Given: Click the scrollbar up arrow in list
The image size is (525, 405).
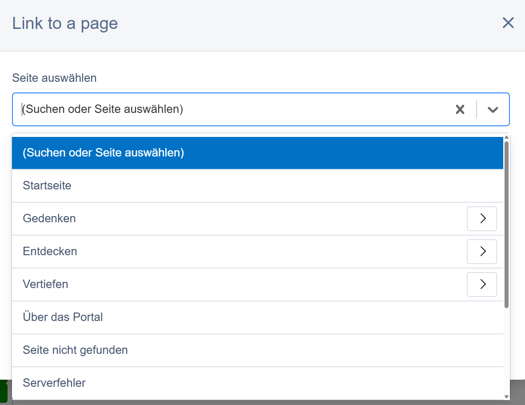Looking at the screenshot, I should [x=506, y=137].
